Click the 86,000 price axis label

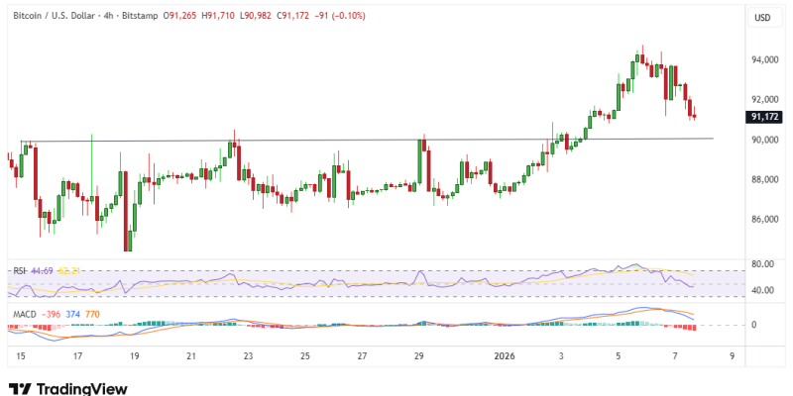point(764,219)
